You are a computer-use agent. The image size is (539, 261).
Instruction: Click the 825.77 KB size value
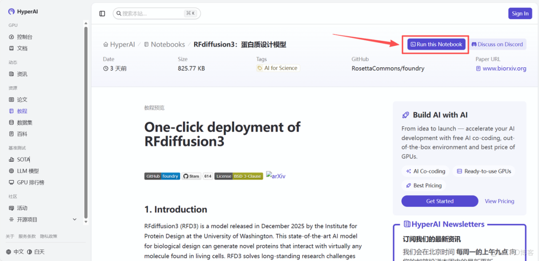pos(191,68)
